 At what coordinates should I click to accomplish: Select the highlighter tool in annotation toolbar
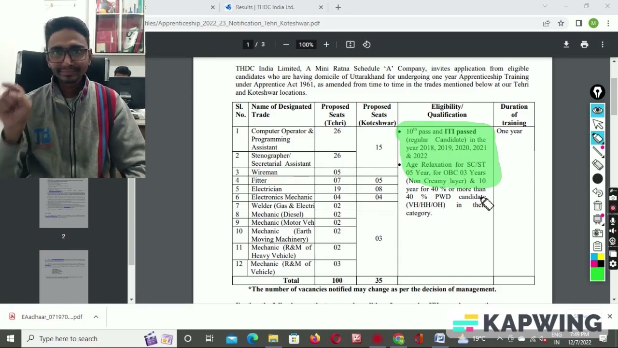(x=598, y=138)
